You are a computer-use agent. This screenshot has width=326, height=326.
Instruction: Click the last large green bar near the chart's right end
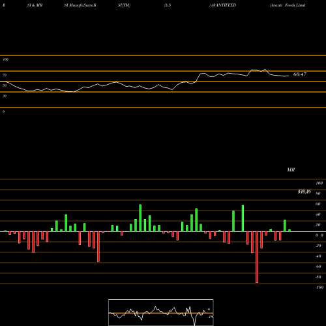pyautogui.click(x=285, y=226)
